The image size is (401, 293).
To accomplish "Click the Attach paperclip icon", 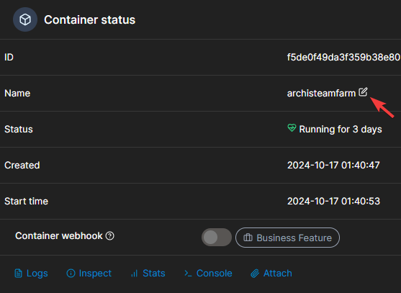I will [x=255, y=274].
